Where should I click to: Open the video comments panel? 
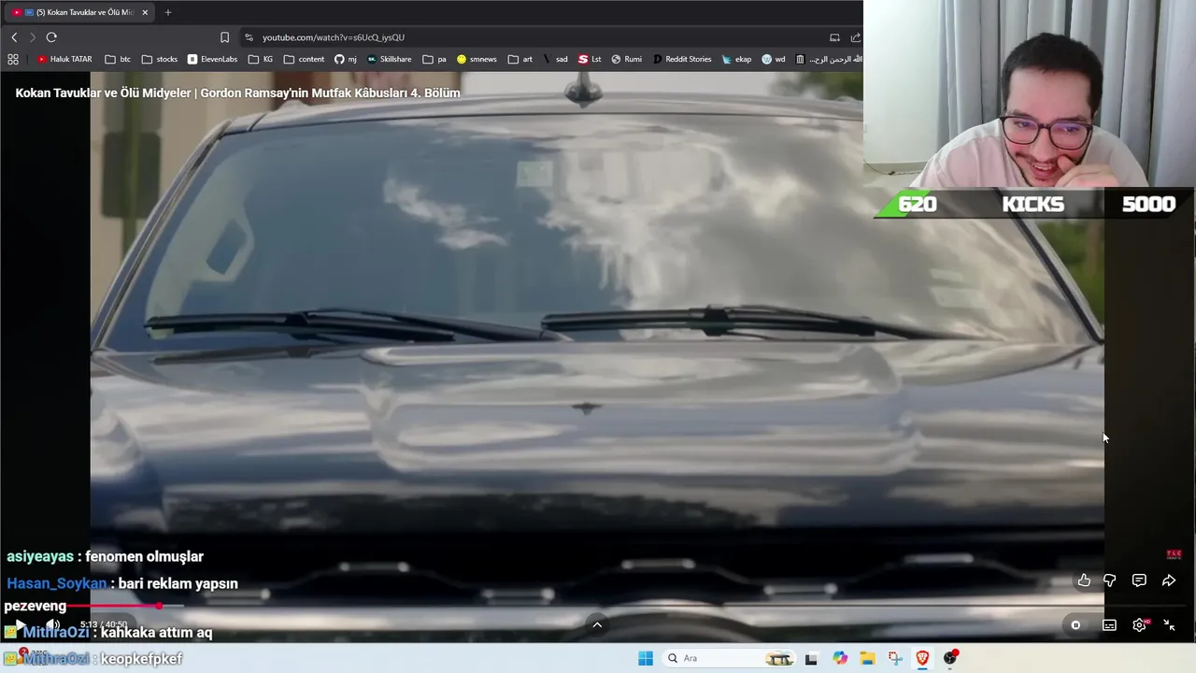click(x=1139, y=580)
